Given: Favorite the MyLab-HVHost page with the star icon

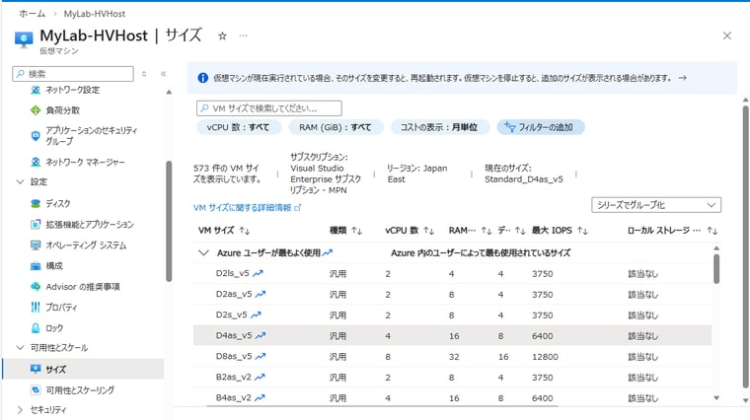Looking at the screenshot, I should coord(222,35).
